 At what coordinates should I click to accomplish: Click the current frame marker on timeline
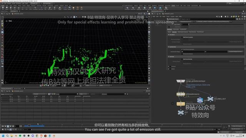tap(29, 125)
